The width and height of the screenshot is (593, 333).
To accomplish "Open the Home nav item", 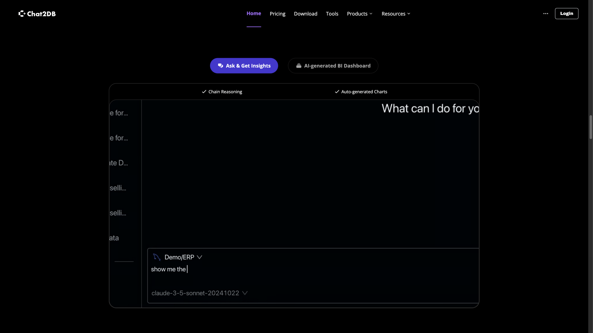I will (254, 13).
